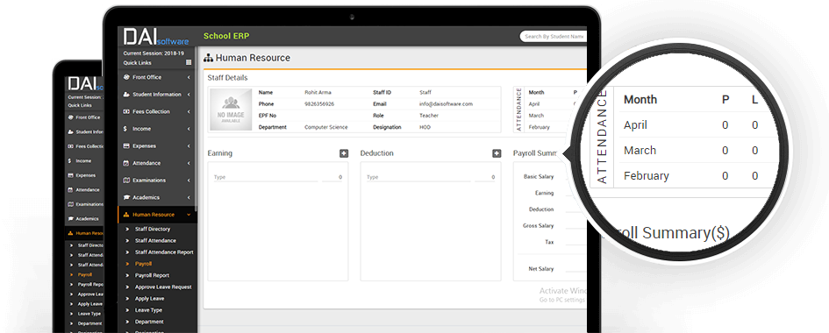Click the Student Information icon on the laptop sidebar

(126, 95)
